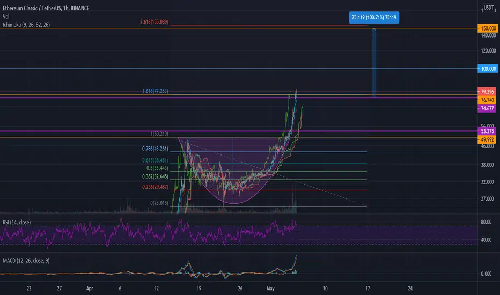Click the 12 date on the time axis
Screen dimensions: 500x295
click(156, 289)
